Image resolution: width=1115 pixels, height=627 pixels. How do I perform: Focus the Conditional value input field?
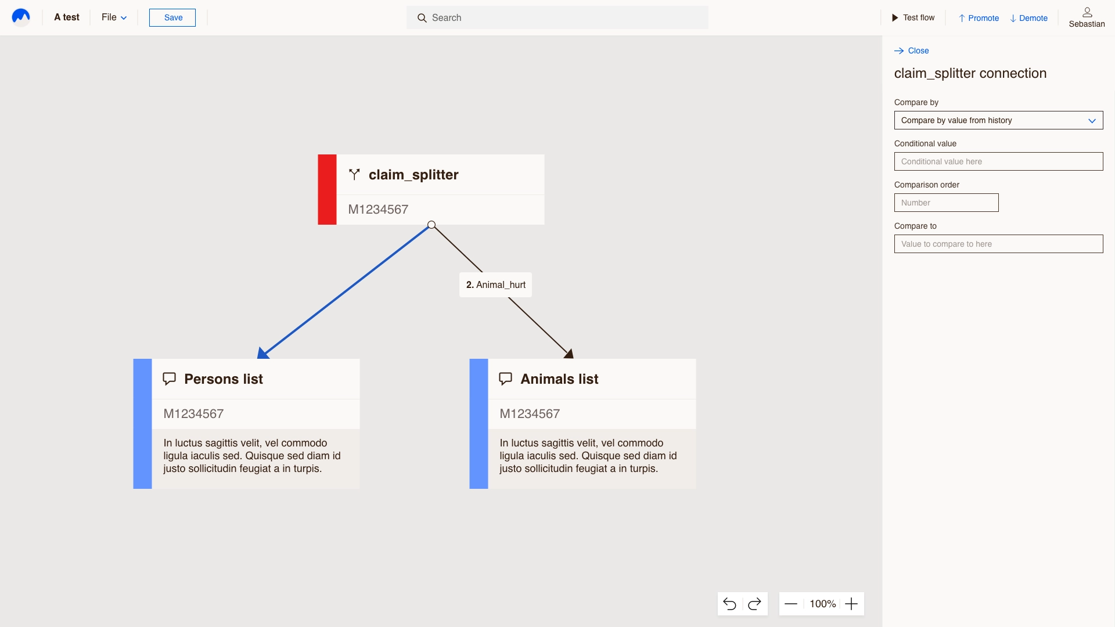[x=998, y=161]
